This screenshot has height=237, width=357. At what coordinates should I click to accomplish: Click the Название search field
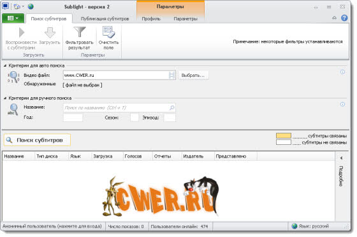coord(119,107)
